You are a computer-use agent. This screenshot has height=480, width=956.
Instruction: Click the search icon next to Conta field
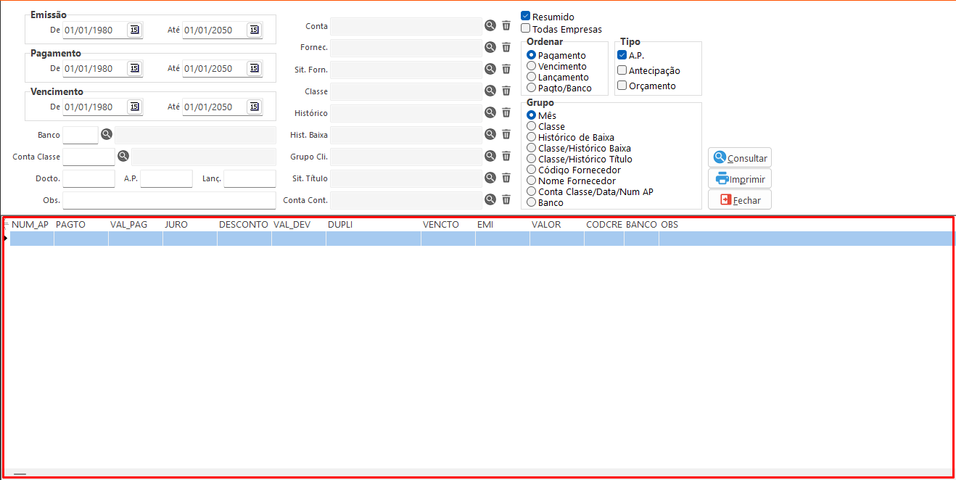[490, 25]
